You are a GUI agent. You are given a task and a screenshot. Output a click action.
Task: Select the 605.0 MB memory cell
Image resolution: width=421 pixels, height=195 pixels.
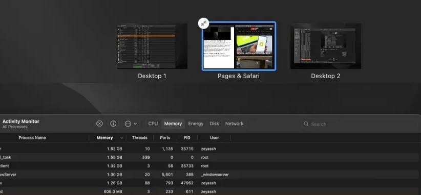click(113, 191)
